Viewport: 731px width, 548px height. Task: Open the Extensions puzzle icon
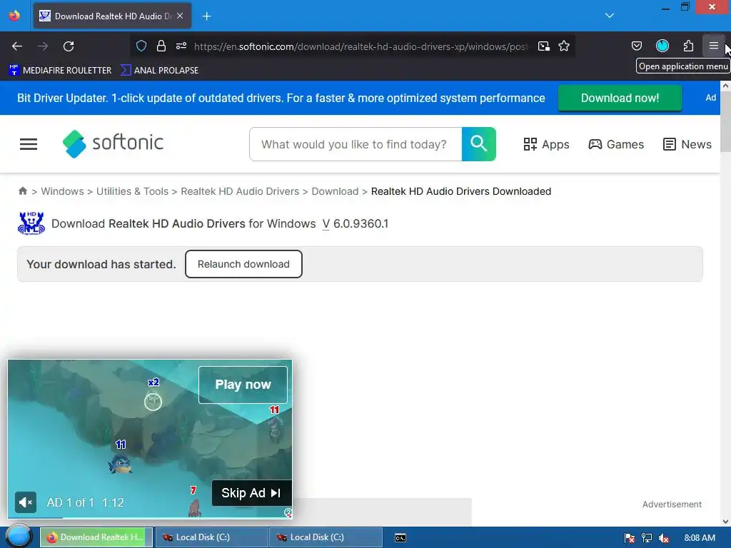click(x=688, y=46)
